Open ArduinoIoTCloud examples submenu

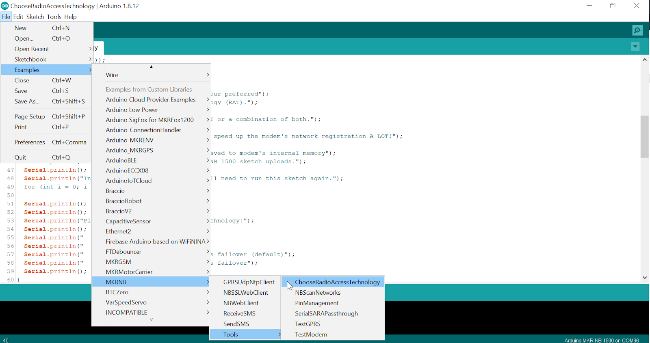pyautogui.click(x=151, y=181)
